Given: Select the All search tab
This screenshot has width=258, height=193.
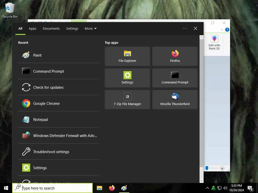Looking at the screenshot, I should click(20, 29).
